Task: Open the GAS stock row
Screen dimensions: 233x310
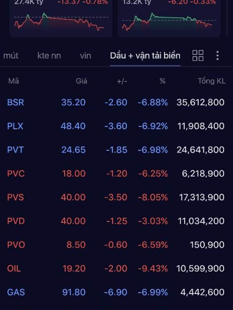Action: tap(116, 292)
